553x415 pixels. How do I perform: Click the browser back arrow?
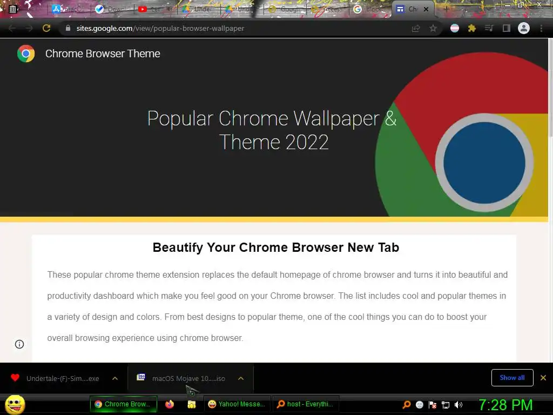click(x=12, y=28)
